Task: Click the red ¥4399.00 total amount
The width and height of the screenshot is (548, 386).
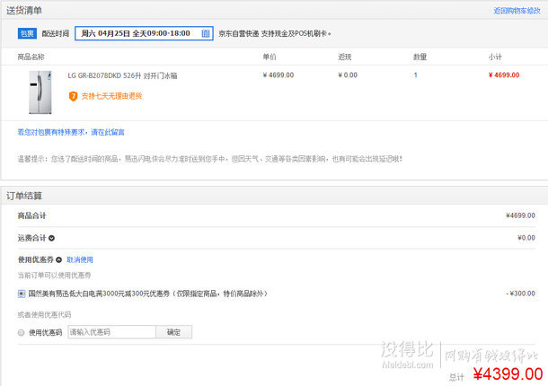Action: click(x=508, y=373)
